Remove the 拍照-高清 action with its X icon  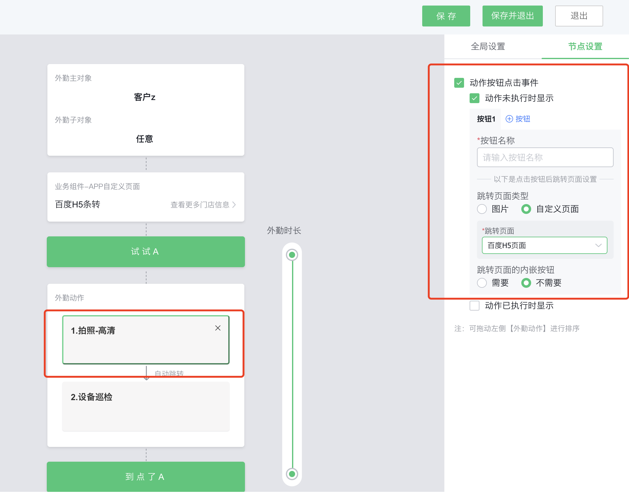click(x=218, y=328)
